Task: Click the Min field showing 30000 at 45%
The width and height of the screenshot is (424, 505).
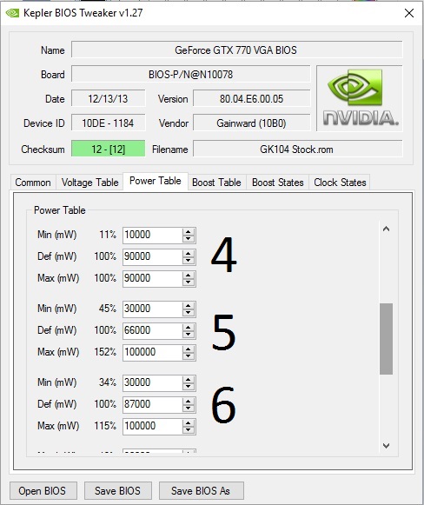Action: [153, 309]
